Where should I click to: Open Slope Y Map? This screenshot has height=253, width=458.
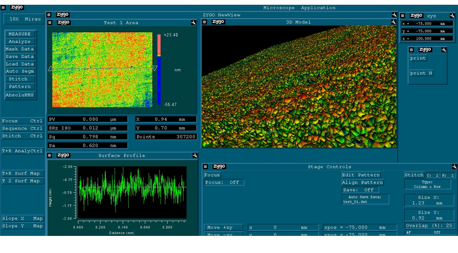(22, 226)
